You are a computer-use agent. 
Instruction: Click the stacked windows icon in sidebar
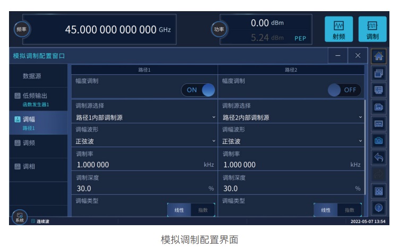pos(379,73)
